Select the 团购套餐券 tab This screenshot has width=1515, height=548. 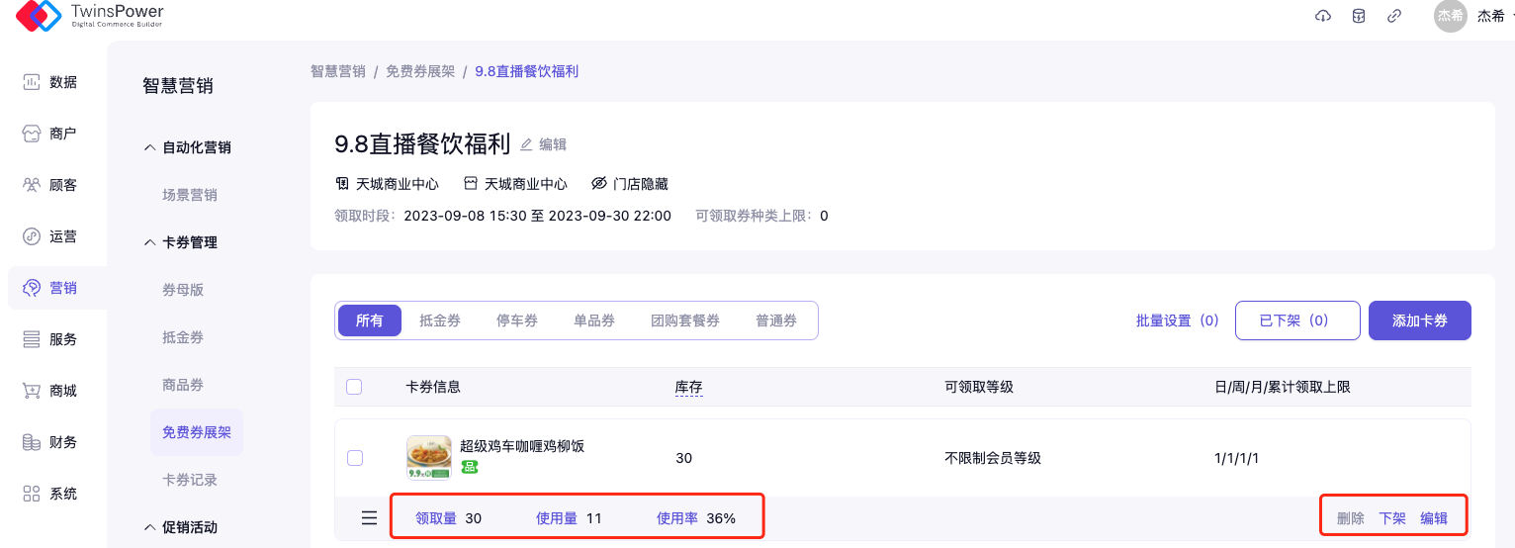(685, 320)
